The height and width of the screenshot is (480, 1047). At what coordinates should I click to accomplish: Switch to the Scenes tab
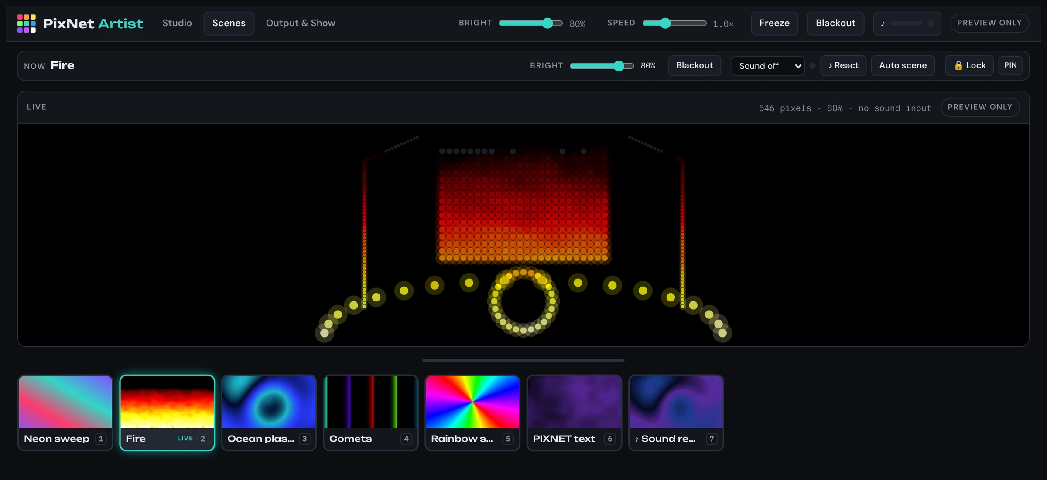point(229,23)
